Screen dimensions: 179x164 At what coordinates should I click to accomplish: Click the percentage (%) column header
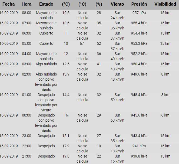(x=99, y=4)
